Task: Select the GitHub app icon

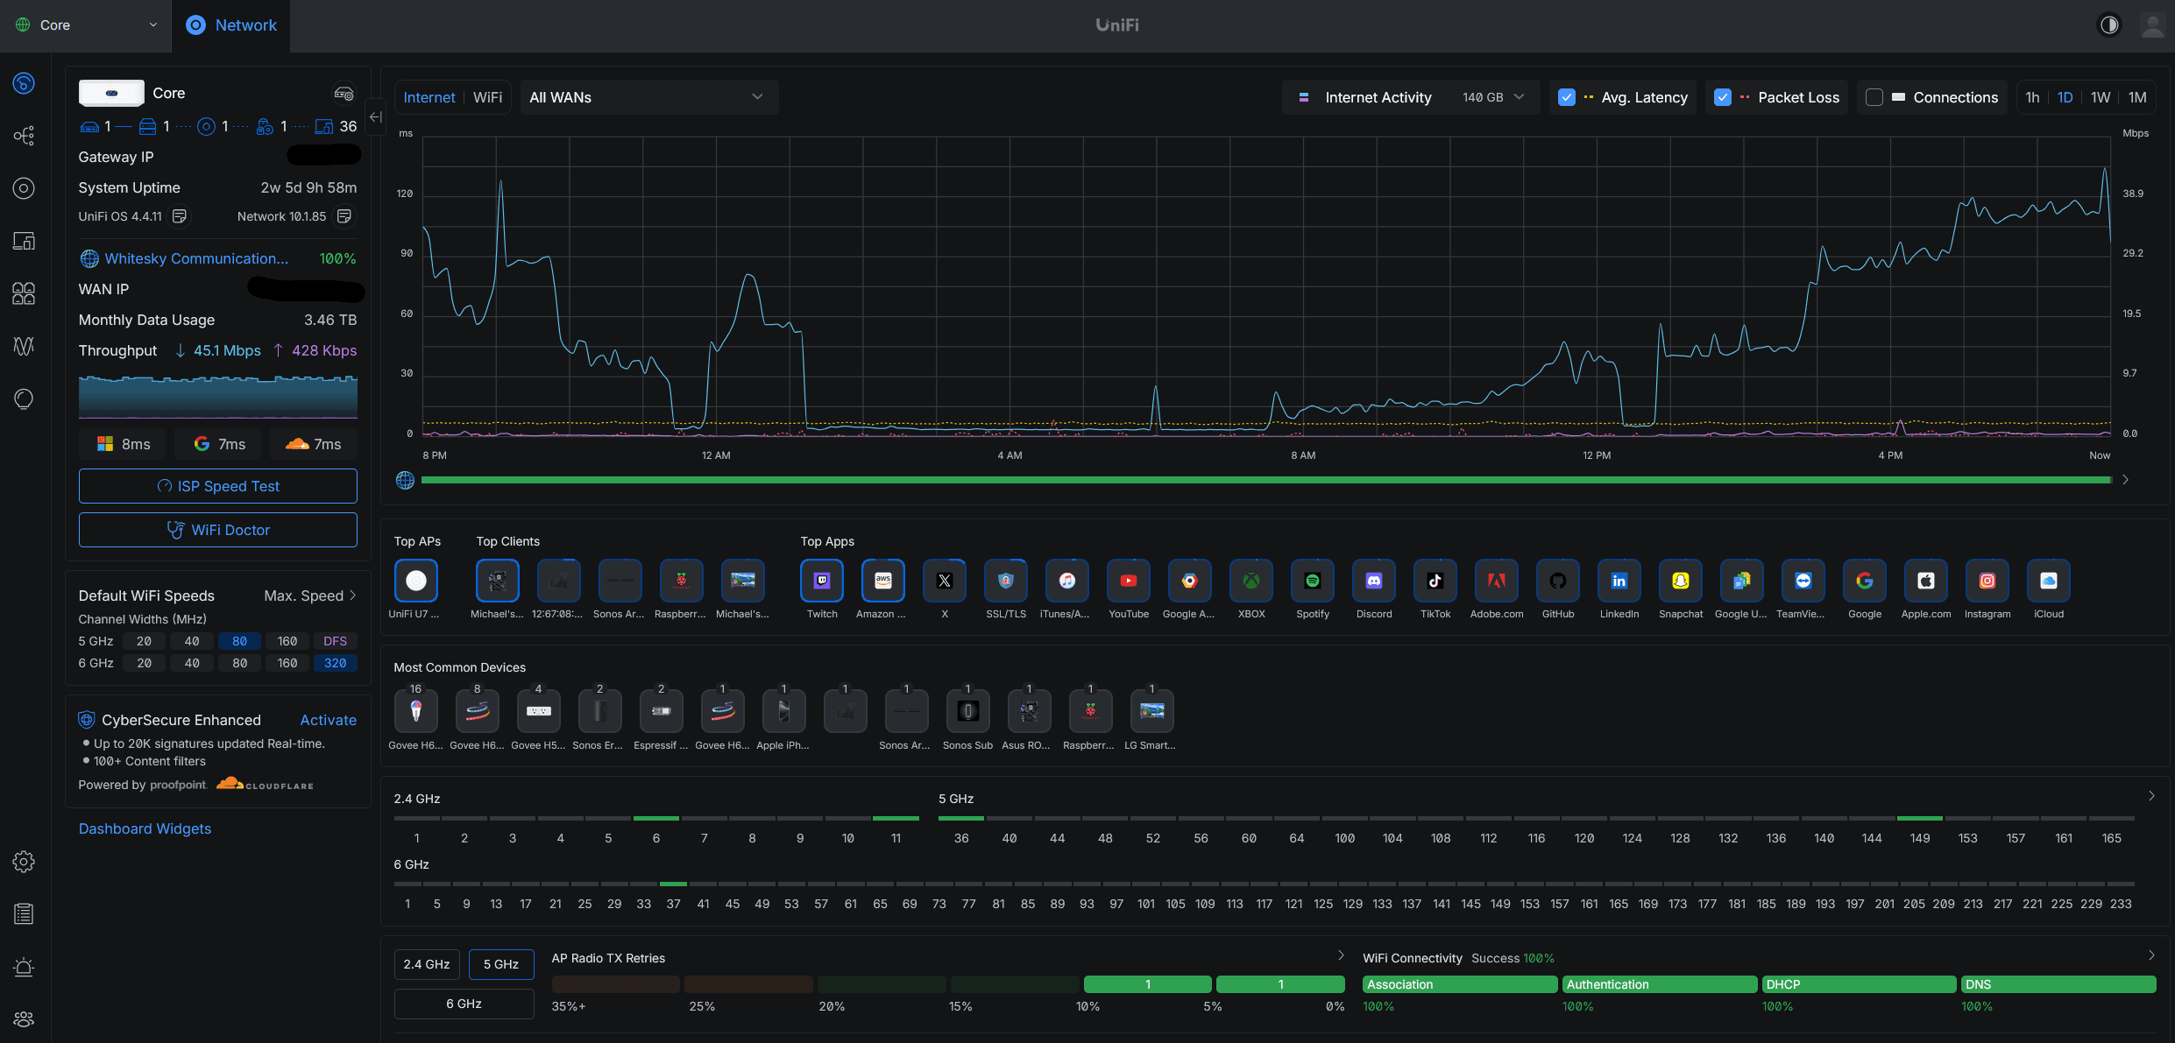Action: point(1558,581)
